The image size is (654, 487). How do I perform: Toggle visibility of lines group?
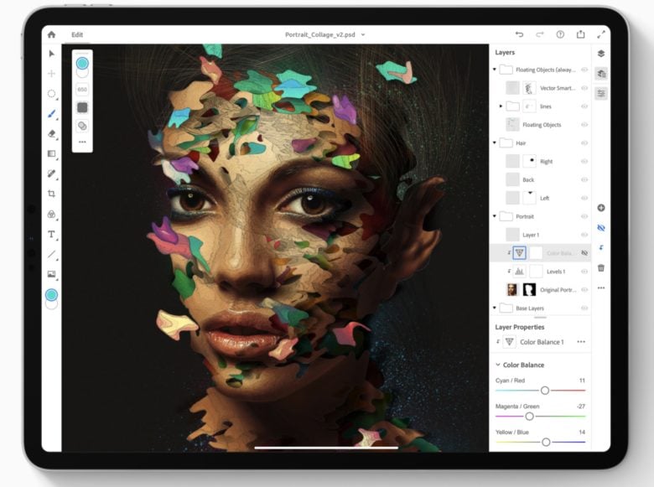(584, 106)
